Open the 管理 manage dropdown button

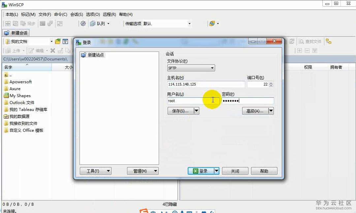[143, 171]
